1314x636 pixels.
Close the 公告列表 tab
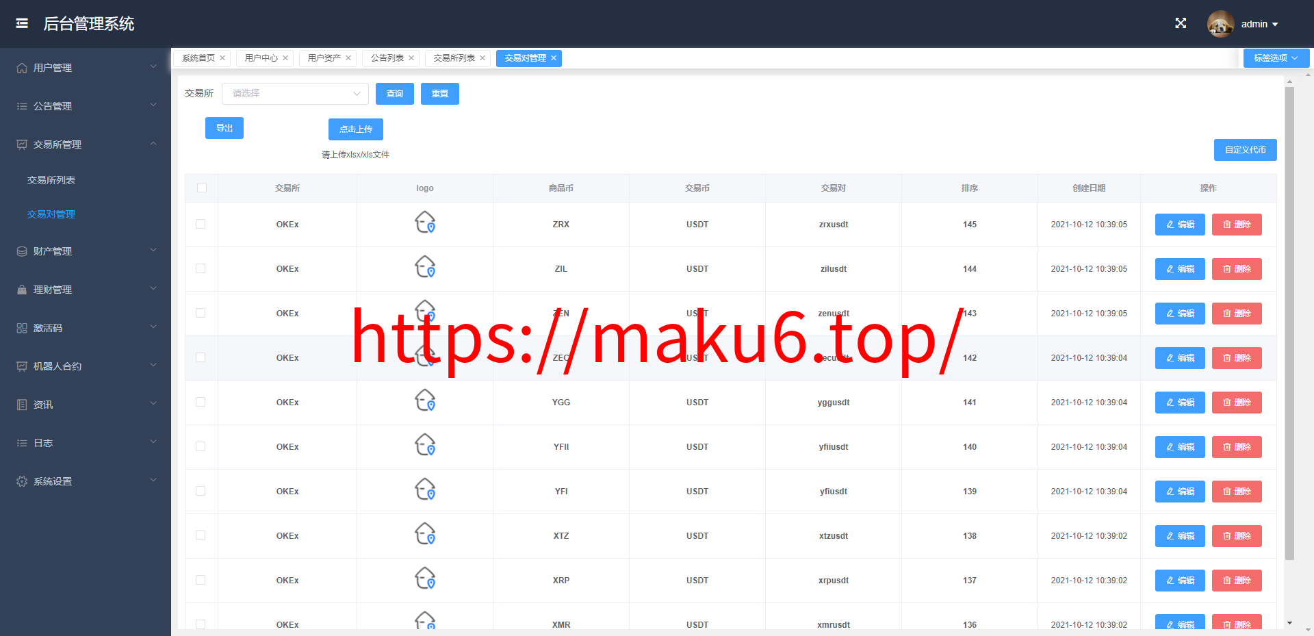[411, 58]
